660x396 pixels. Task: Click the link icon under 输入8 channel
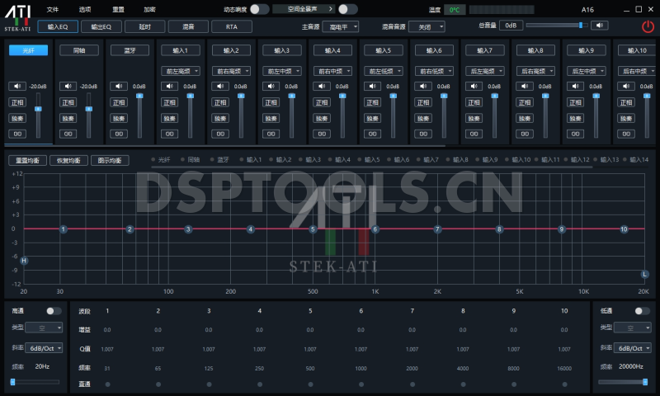(x=525, y=134)
